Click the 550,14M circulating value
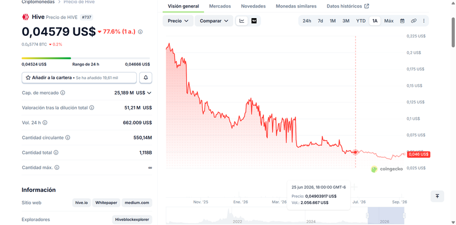Screen dimensions: 456x225 click(x=142, y=137)
